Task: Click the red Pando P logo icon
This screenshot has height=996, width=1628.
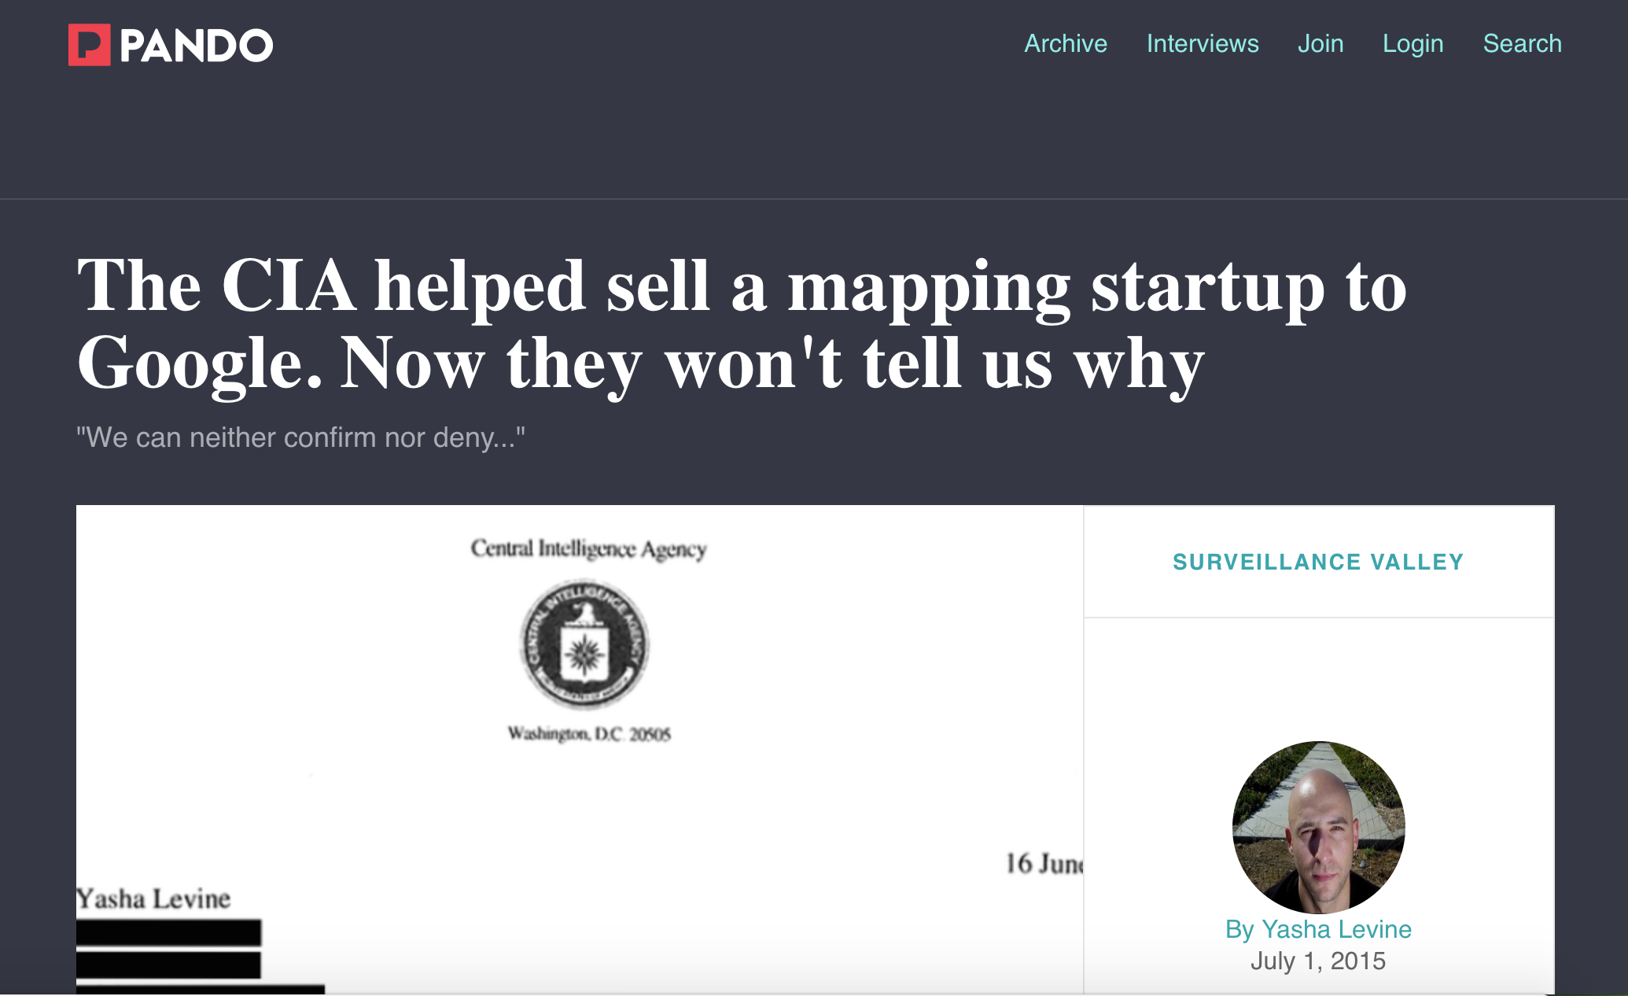Action: 89,45
